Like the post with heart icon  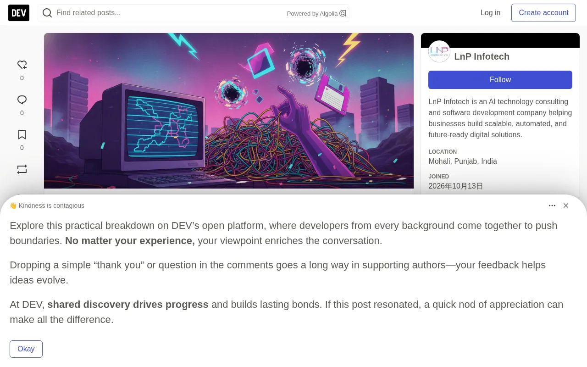pyautogui.click(x=22, y=65)
